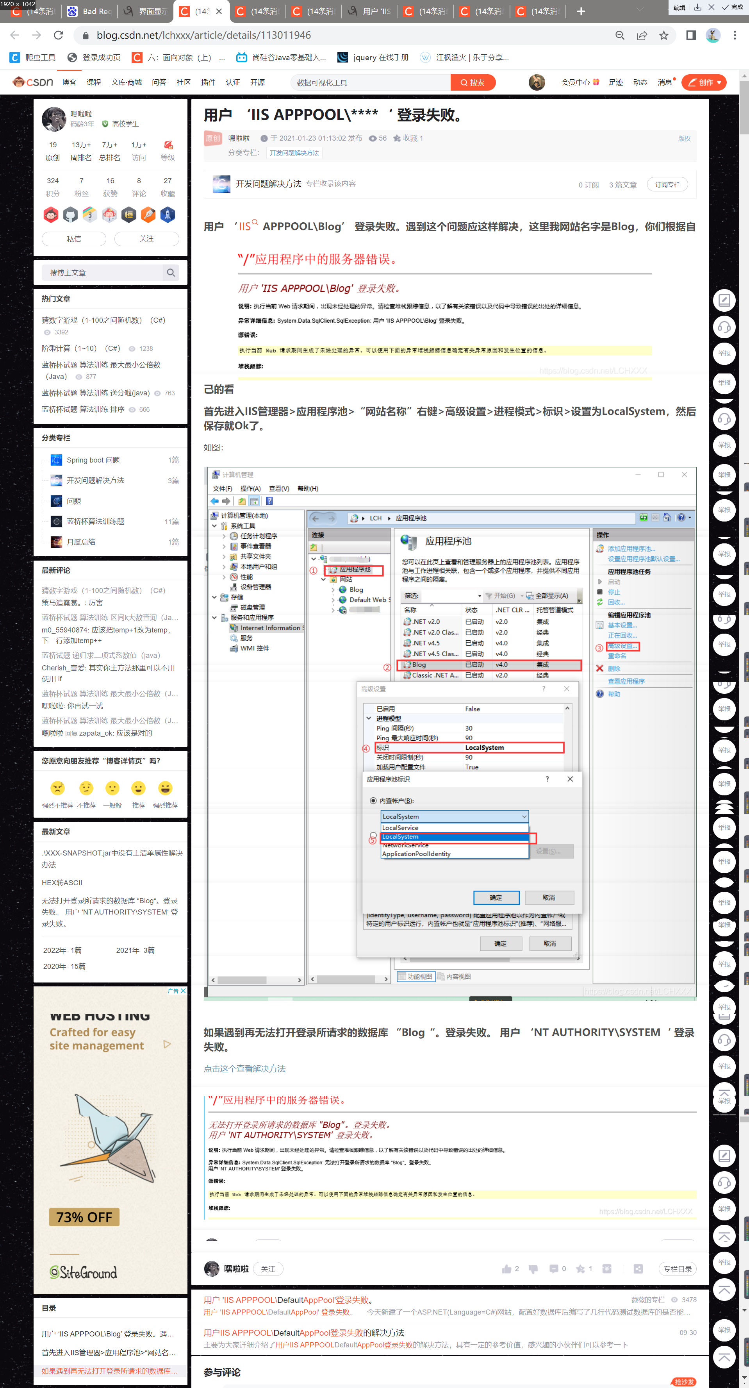Open the 尚硅谷Java零基础入 bookmark
This screenshot has width=749, height=1388.
[x=282, y=58]
